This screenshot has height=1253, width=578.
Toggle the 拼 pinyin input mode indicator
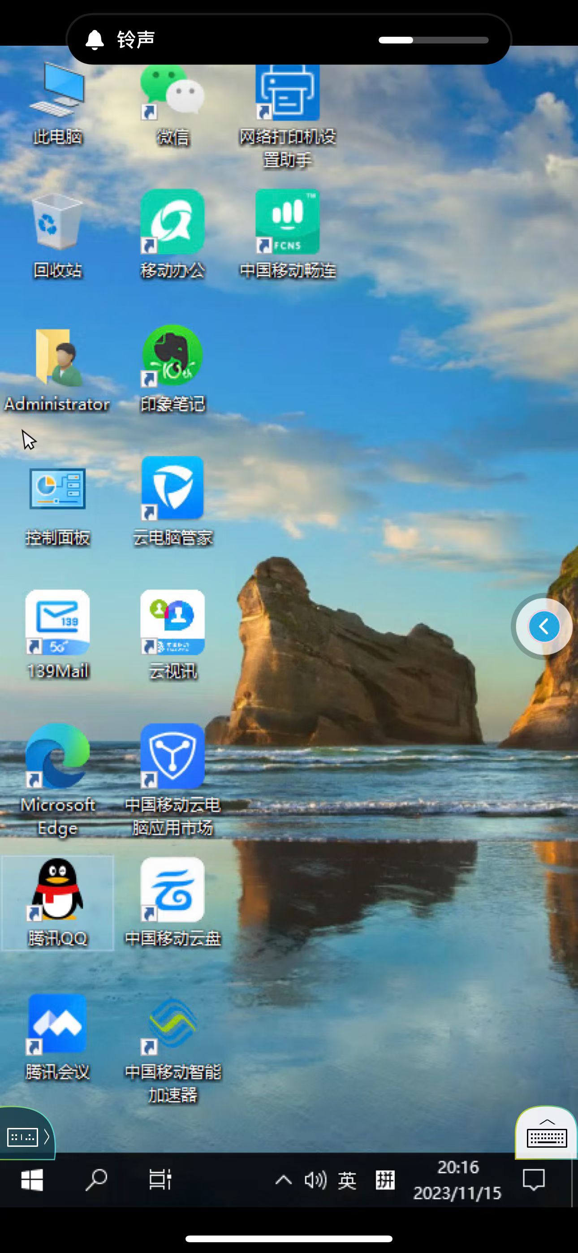[385, 1180]
